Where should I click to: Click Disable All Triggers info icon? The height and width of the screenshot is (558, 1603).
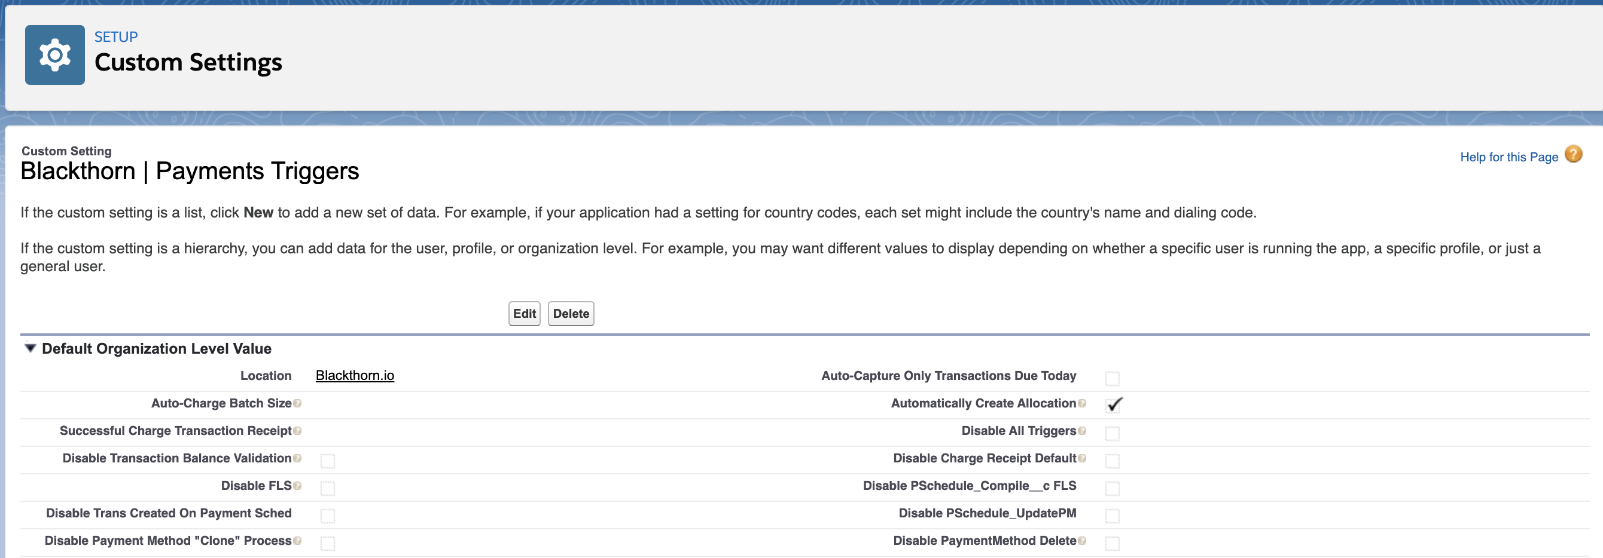tap(1082, 431)
